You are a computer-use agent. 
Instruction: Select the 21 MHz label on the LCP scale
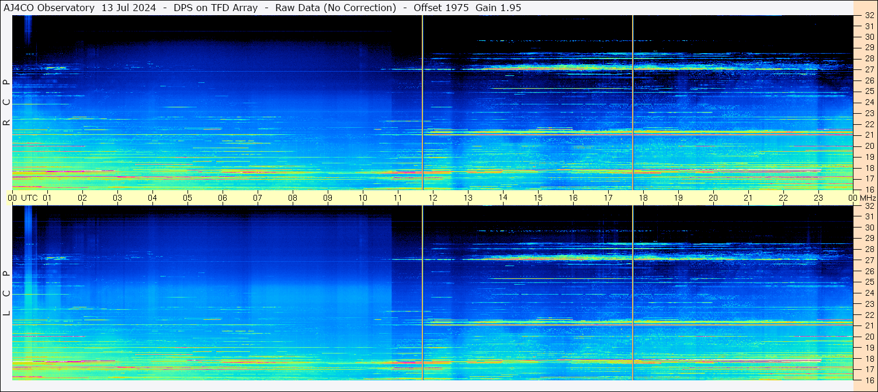[x=869, y=325]
